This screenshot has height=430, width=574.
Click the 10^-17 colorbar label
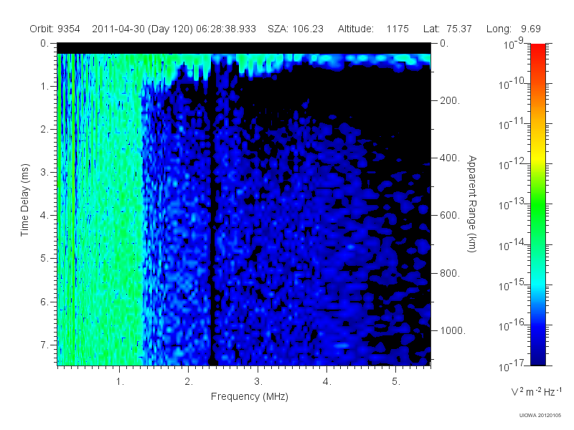point(513,365)
